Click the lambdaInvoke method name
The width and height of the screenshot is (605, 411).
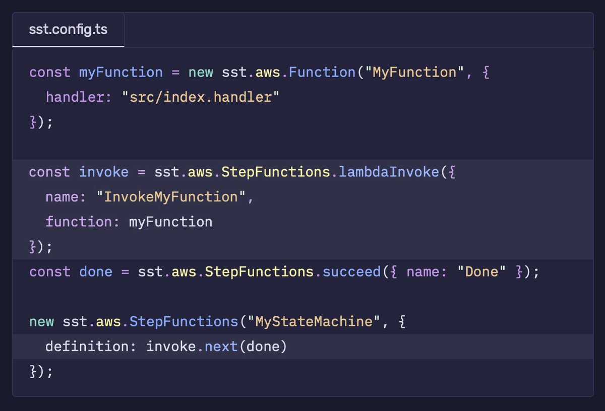(389, 172)
